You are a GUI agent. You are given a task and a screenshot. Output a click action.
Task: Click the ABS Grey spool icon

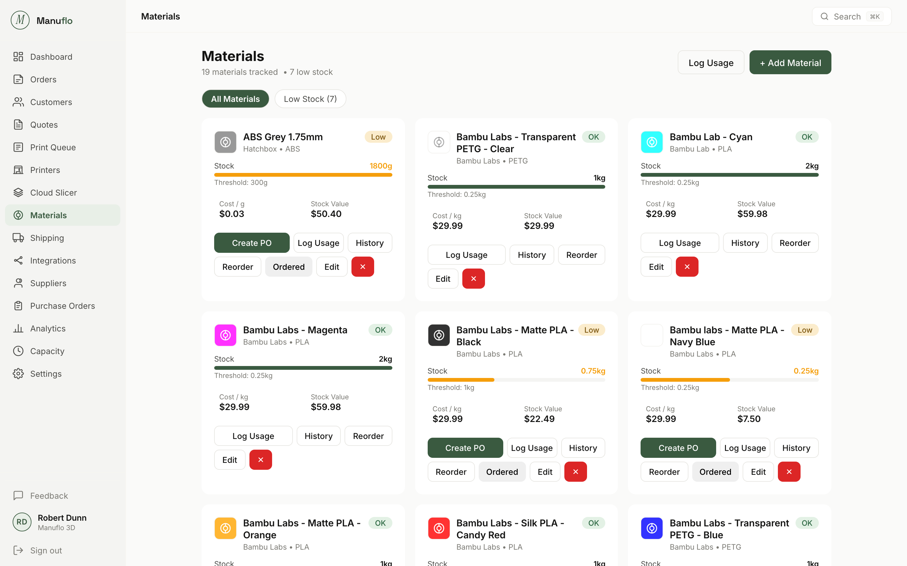(x=225, y=142)
